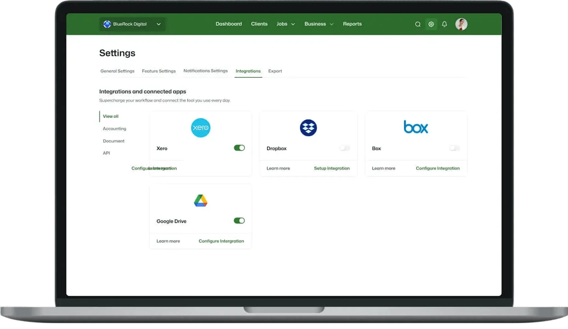
Task: Expand the Business dropdown menu
Action: click(319, 24)
